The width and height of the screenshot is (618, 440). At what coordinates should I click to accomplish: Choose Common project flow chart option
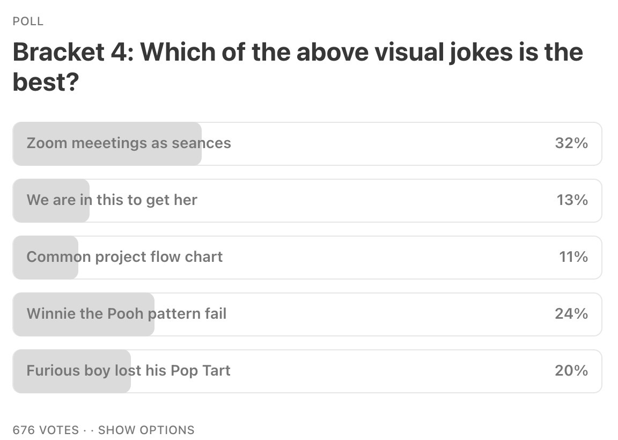pyautogui.click(x=124, y=257)
